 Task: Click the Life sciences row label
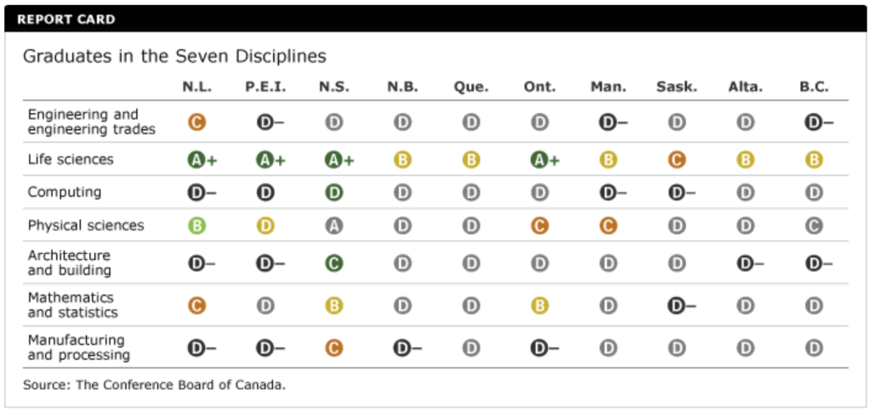(71, 160)
